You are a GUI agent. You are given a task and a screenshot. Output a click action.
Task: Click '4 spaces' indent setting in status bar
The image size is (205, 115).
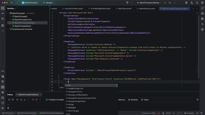(x=189, y=113)
